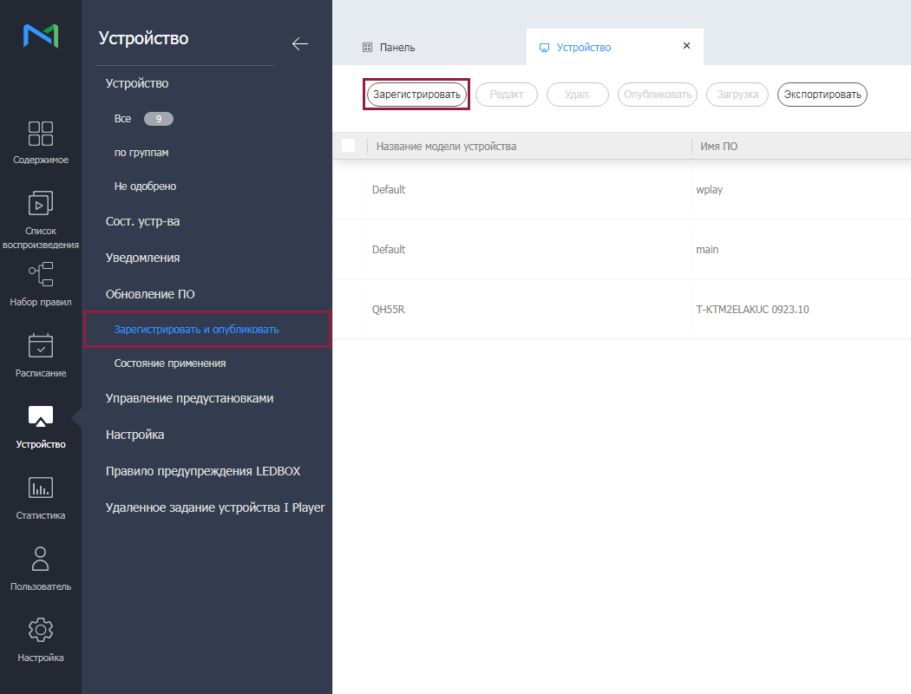Expand the Обновление ПО menu section
The image size is (911, 694).
pyautogui.click(x=150, y=294)
